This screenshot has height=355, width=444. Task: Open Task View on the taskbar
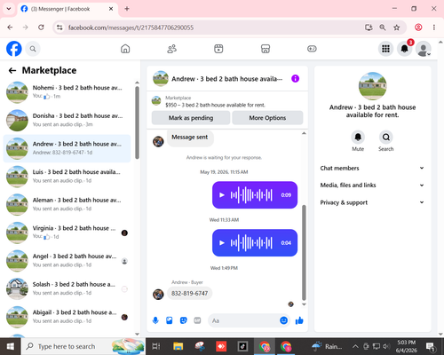point(156,346)
